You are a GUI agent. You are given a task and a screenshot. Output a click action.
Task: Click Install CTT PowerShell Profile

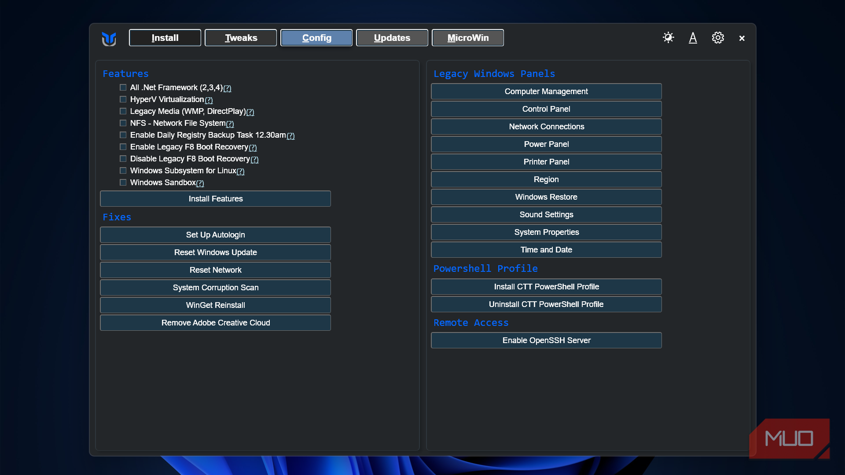tap(546, 287)
